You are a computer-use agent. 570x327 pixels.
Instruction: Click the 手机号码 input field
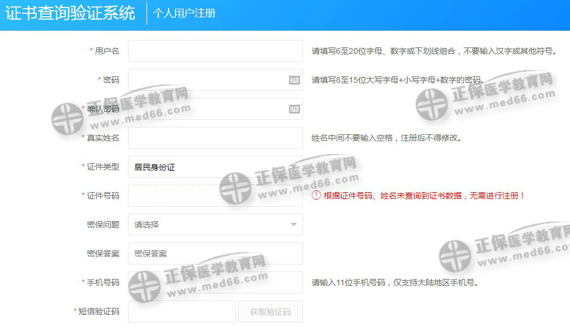point(215,282)
